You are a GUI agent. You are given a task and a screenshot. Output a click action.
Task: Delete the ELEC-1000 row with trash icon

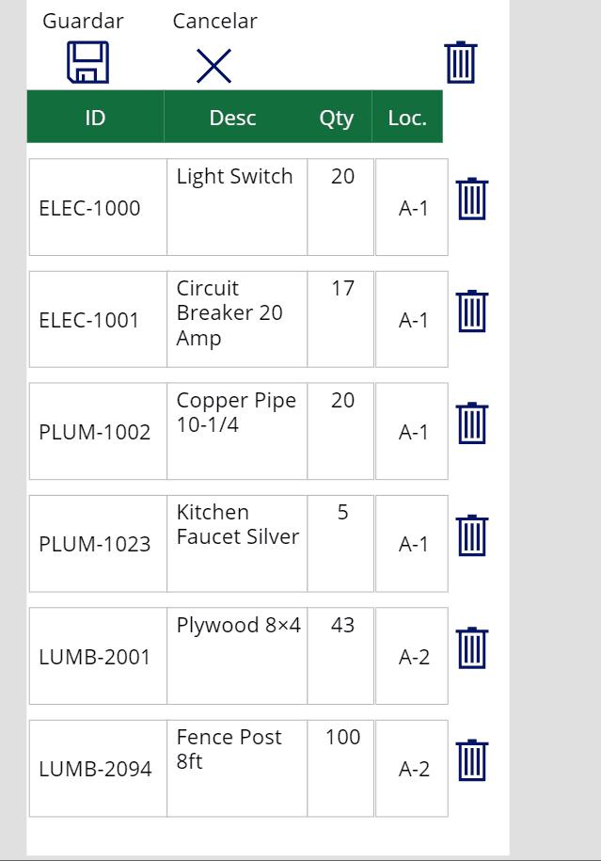pos(472,199)
